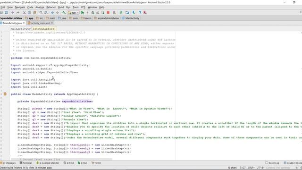Open the Find tool window
Screen dimensions: 302x170
[69, 163]
